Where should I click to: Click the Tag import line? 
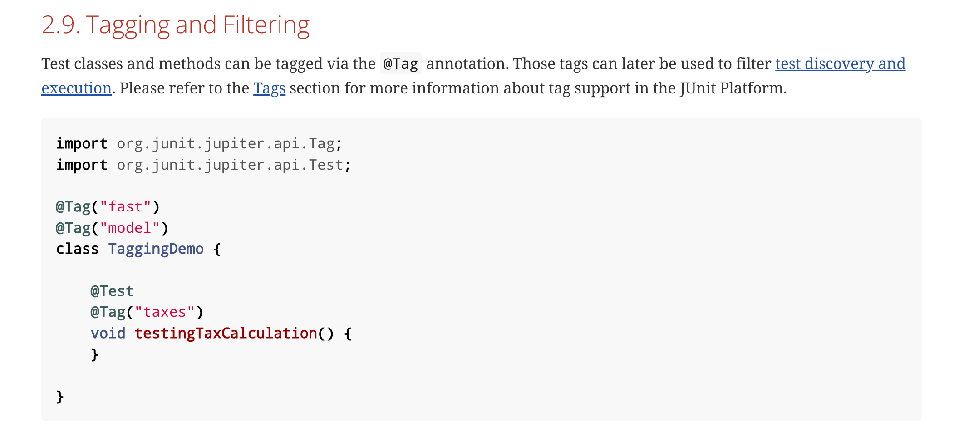coord(199,144)
